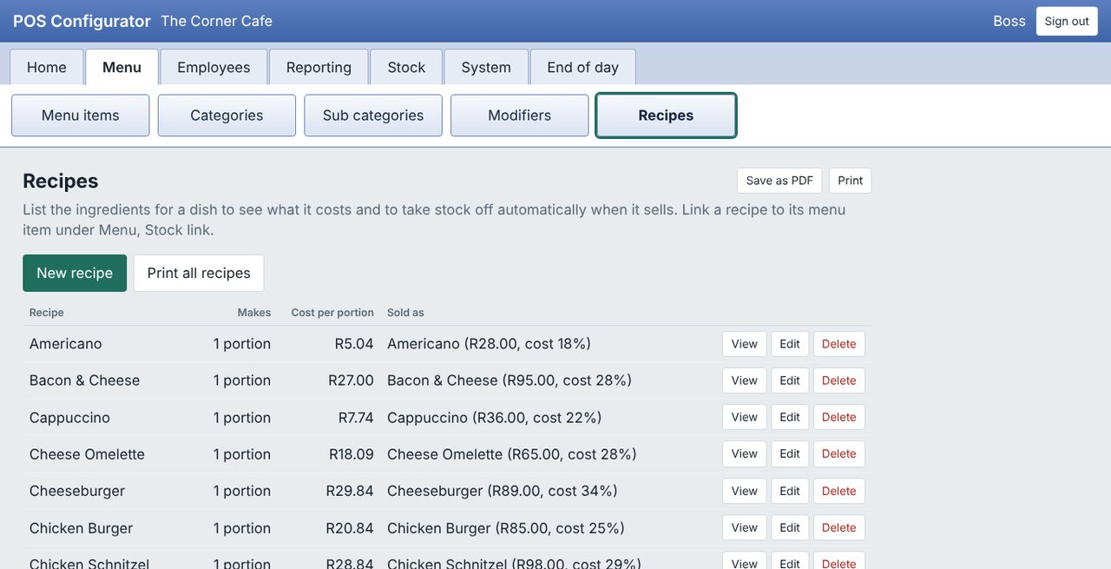1111x569 pixels.
Task: View the Cheeseburger recipe
Action: (745, 491)
